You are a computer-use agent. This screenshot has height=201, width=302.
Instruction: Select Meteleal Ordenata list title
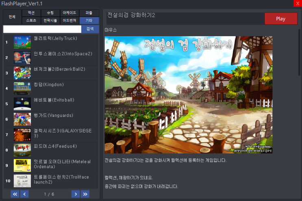coord(62,164)
